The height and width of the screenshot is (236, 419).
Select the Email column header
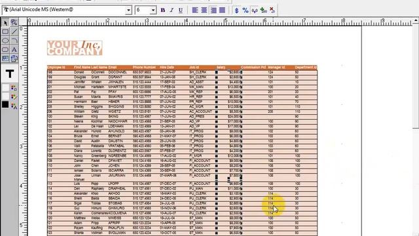click(x=112, y=67)
